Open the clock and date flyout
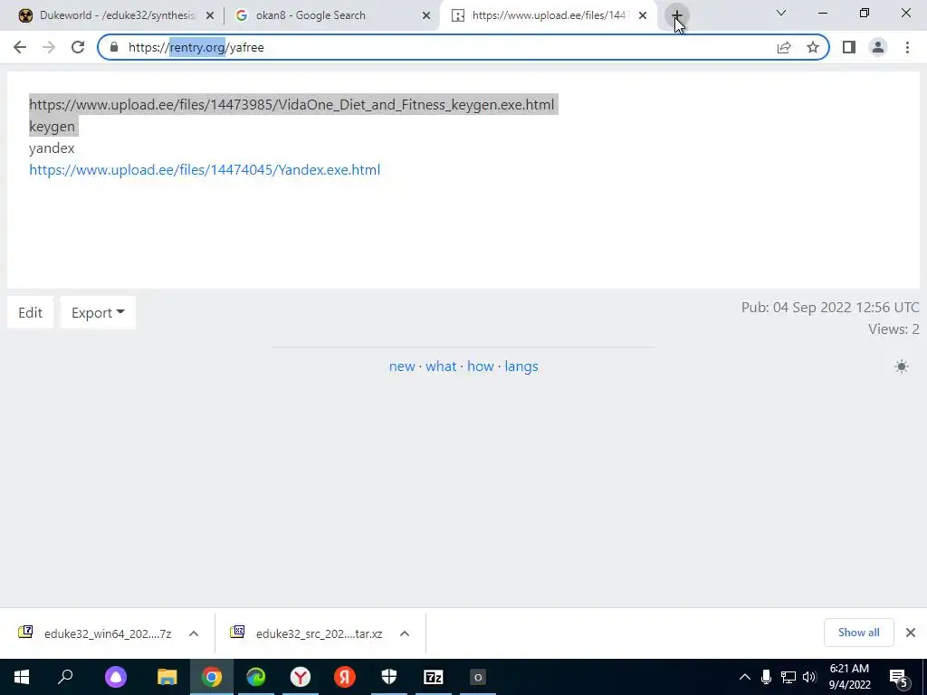 pyautogui.click(x=849, y=677)
